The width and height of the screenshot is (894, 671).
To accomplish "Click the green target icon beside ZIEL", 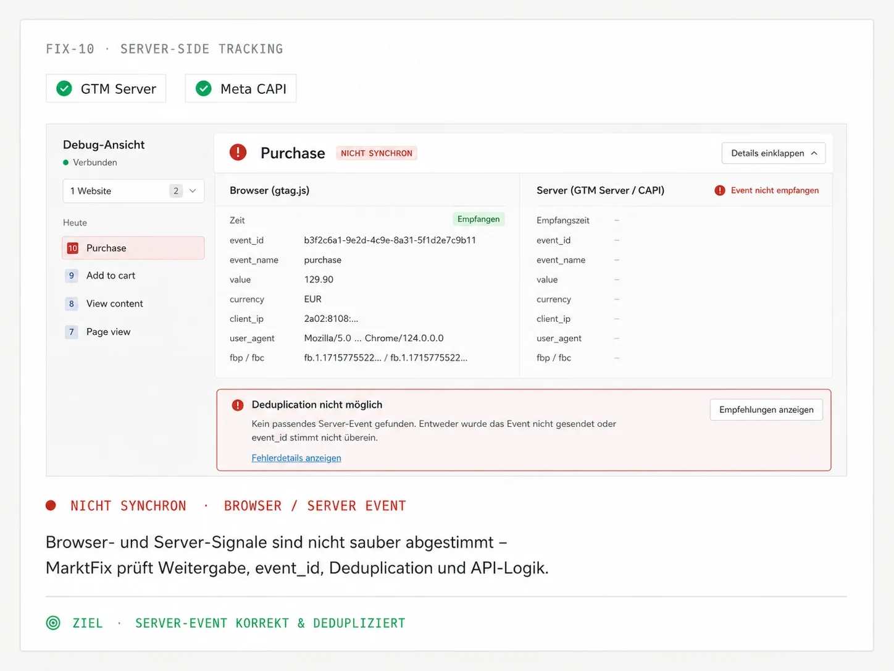I will click(54, 623).
